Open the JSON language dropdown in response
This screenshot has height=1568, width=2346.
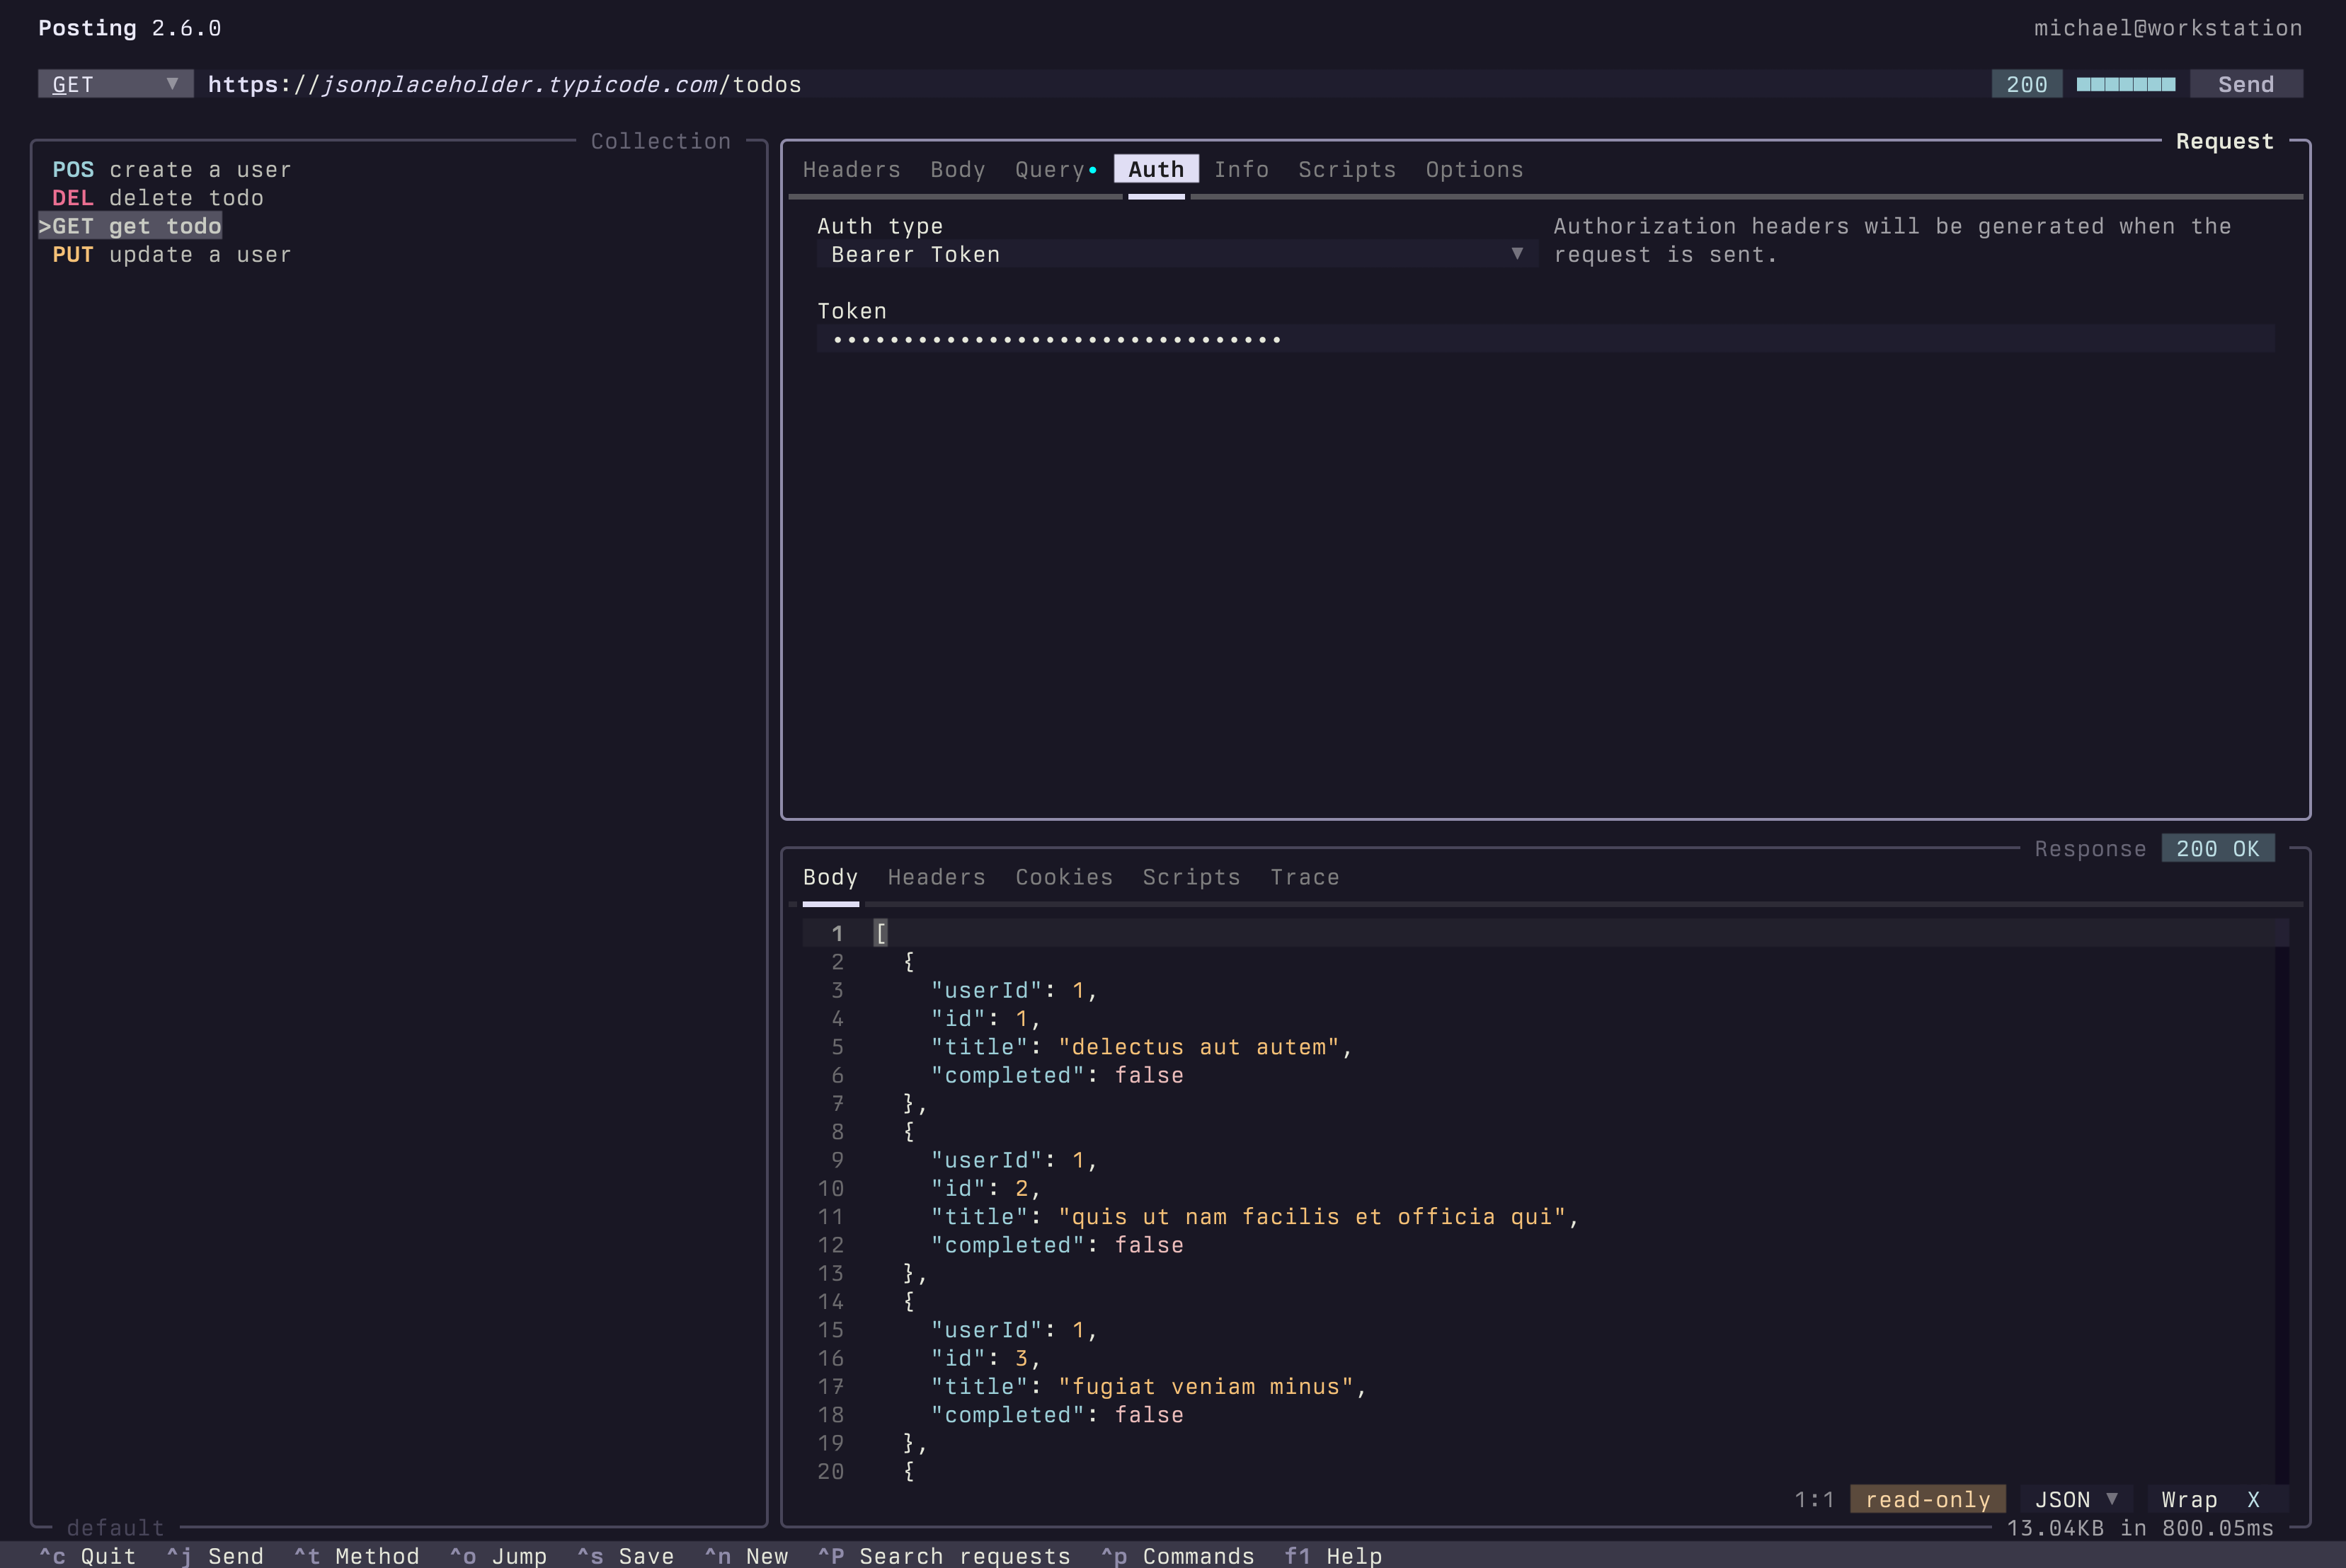(x=2076, y=1499)
